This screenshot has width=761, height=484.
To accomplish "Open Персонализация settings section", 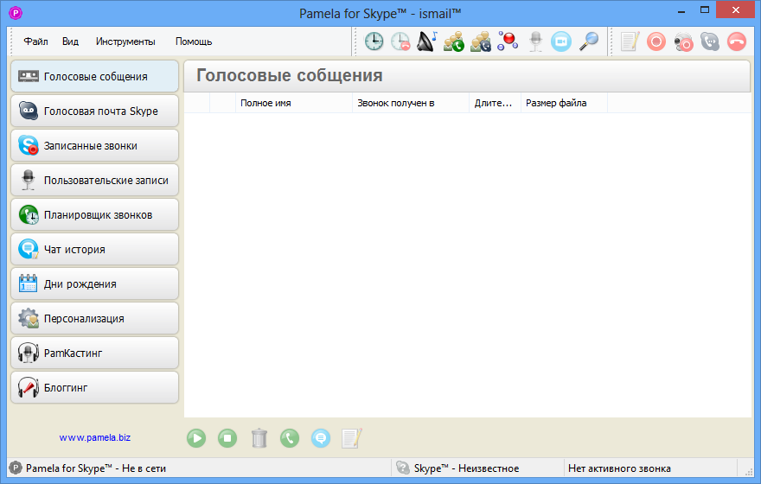I will point(94,319).
